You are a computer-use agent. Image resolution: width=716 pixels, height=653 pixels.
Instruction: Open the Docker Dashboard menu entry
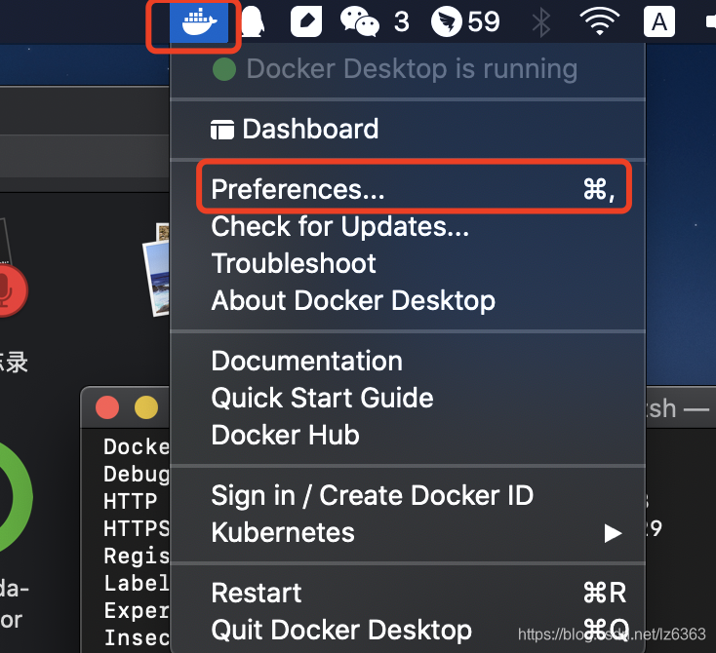(408, 129)
